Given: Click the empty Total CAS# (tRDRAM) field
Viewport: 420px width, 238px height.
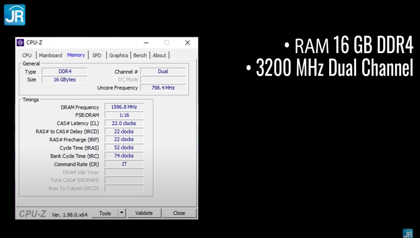Looking at the screenshot, I should tap(124, 180).
